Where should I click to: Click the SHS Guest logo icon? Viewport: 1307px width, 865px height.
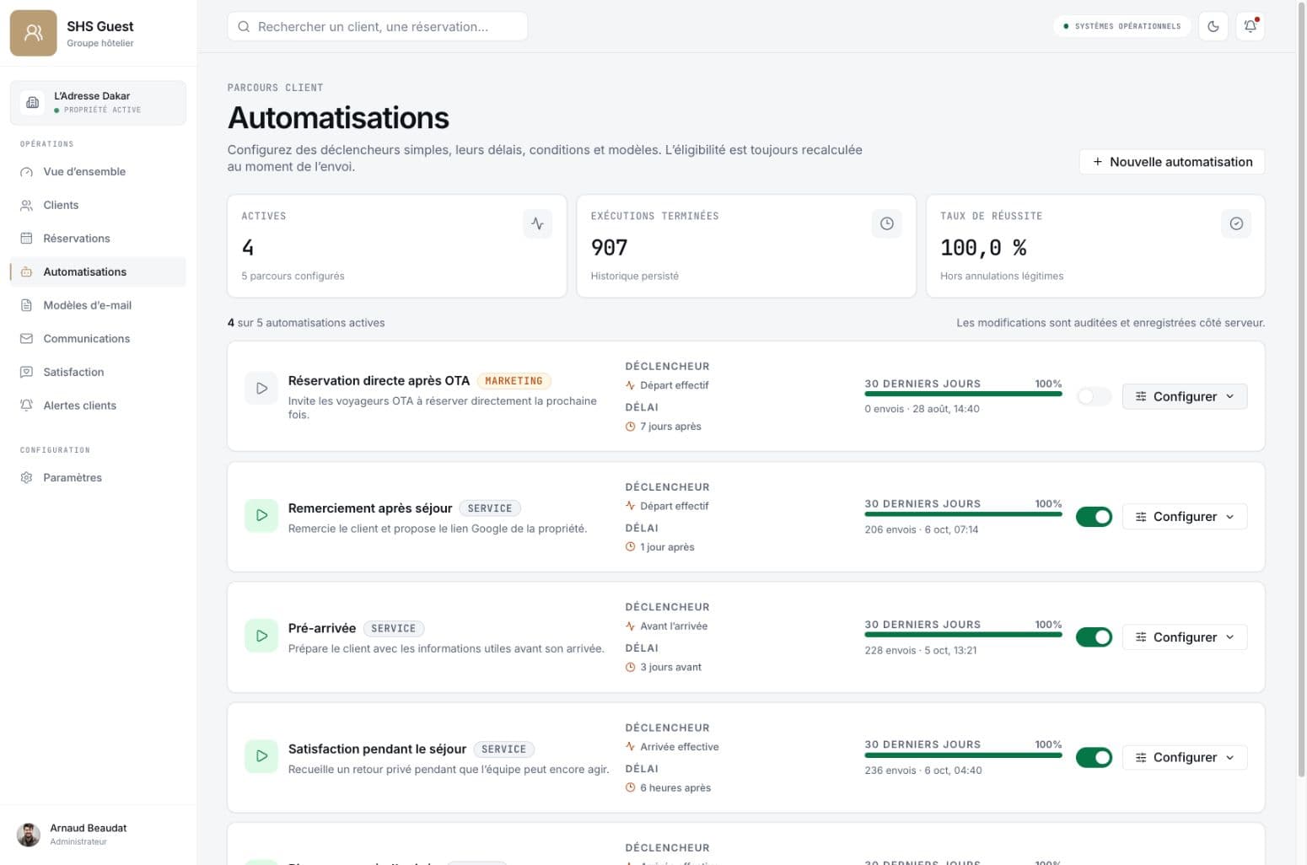pos(34,33)
